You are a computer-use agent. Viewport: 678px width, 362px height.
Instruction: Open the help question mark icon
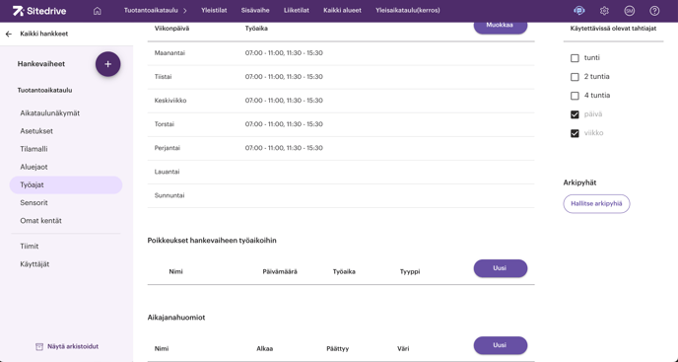coord(654,11)
